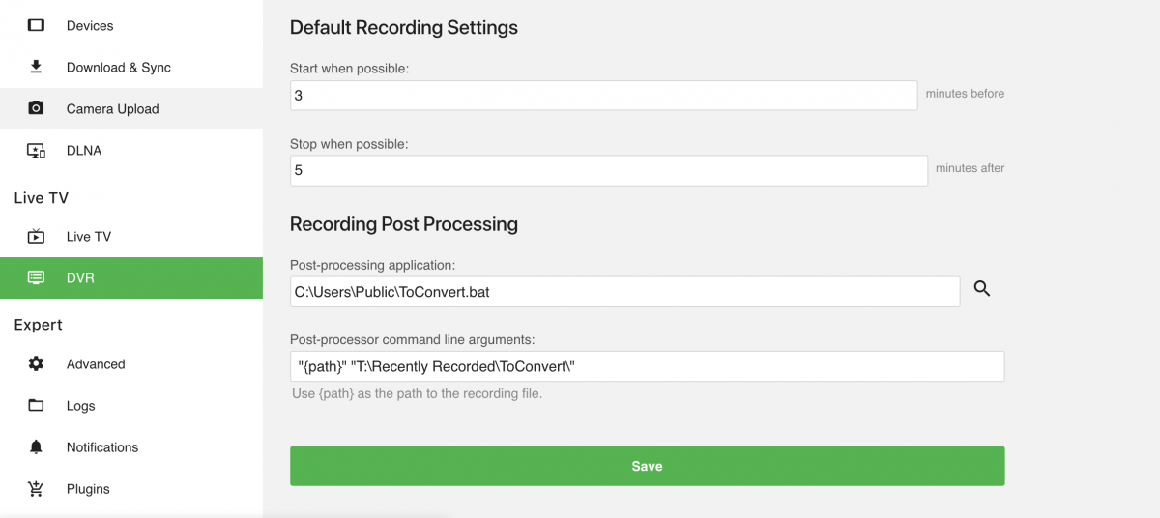Click the Devices tablet icon
Screen dimensions: 1160x518
tap(36, 25)
